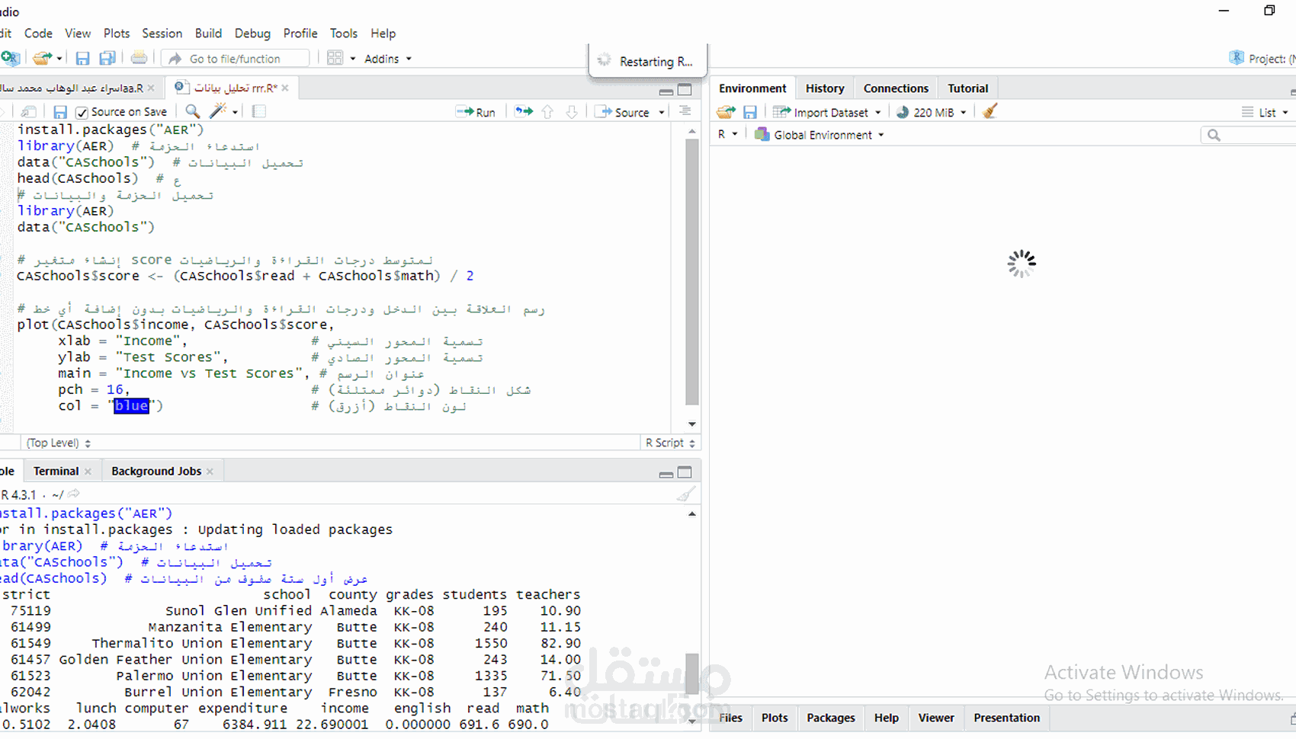Re-run the previous code region

pyautogui.click(x=524, y=112)
